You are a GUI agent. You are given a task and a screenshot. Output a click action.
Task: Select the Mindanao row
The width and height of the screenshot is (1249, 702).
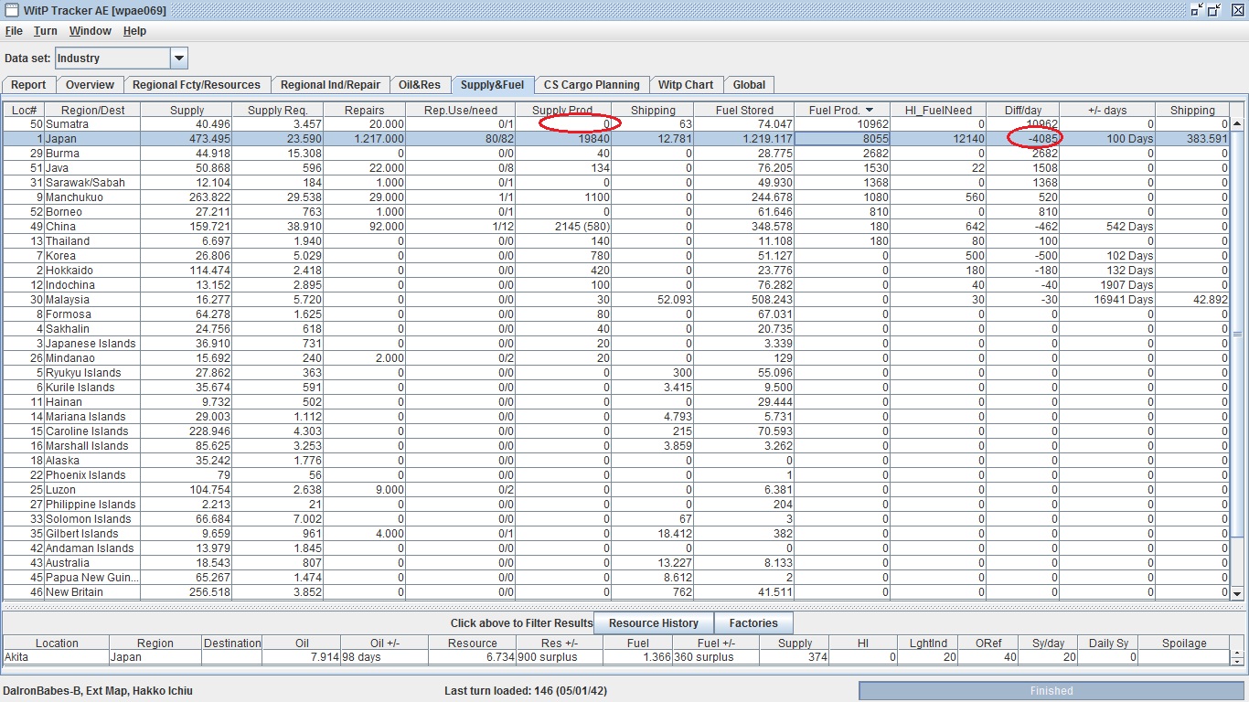point(616,358)
